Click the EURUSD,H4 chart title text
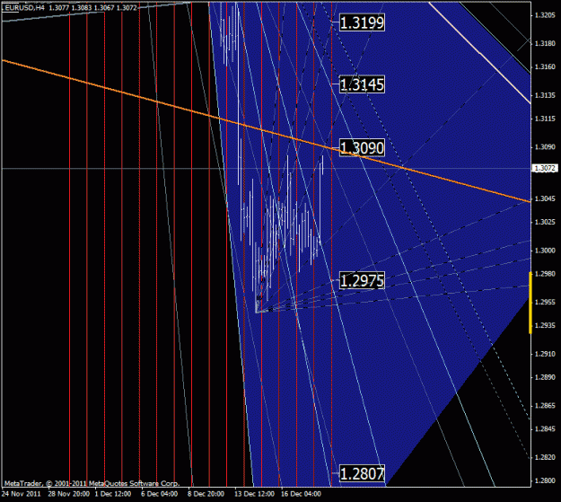The width and height of the screenshot is (561, 502). point(24,7)
